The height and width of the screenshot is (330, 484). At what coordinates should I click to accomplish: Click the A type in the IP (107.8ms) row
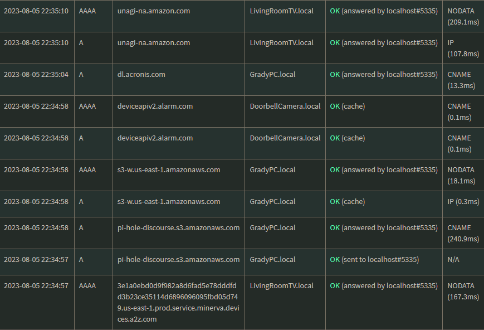click(81, 43)
